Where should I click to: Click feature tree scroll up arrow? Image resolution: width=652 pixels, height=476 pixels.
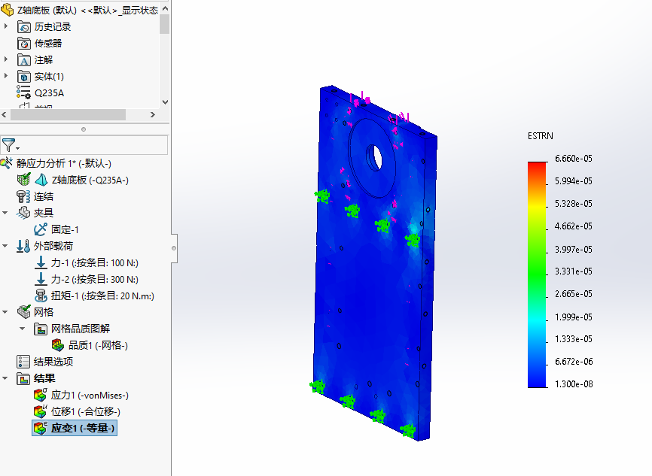(165, 8)
